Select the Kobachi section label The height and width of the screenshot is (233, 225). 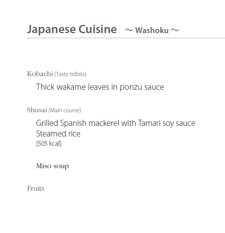(x=40, y=74)
